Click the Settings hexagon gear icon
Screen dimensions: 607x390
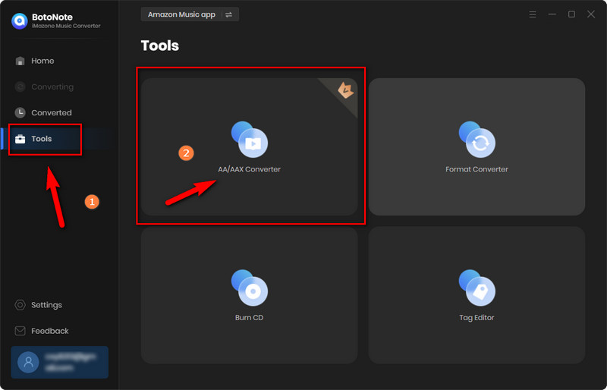[x=20, y=305]
